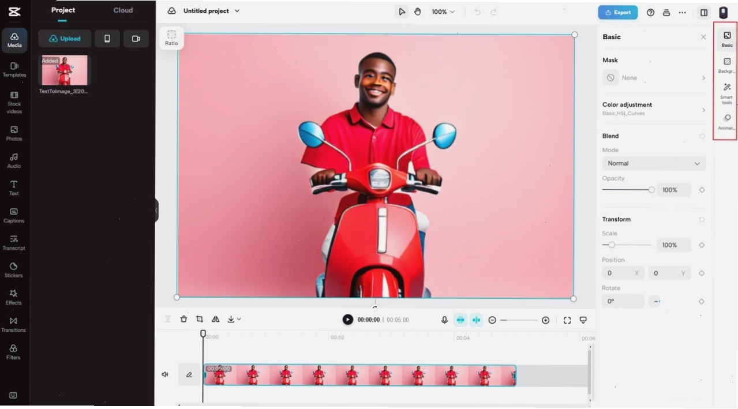Open the user profile avatar
Screen dimensions: 738x409
(723, 12)
